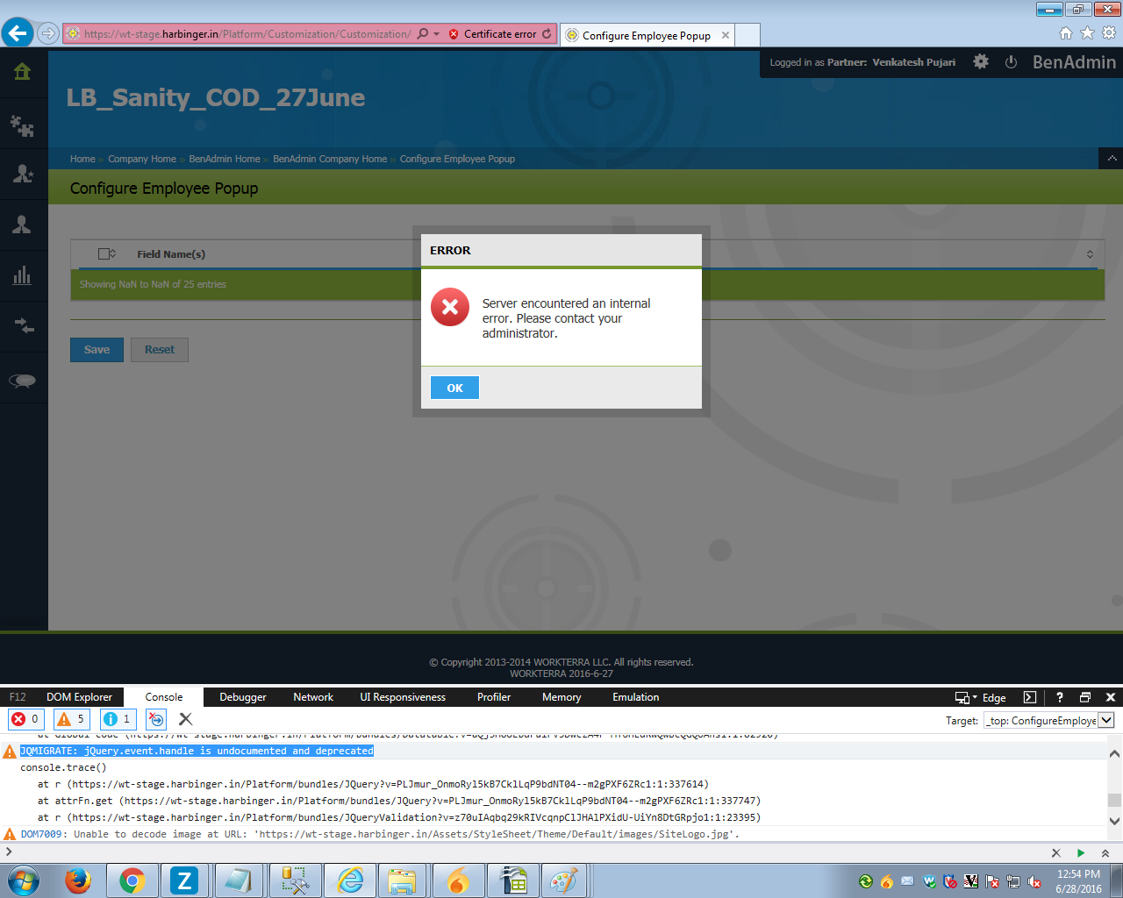The height and width of the screenshot is (898, 1123).
Task: Open sidebar user with star icon
Action: pos(23,174)
